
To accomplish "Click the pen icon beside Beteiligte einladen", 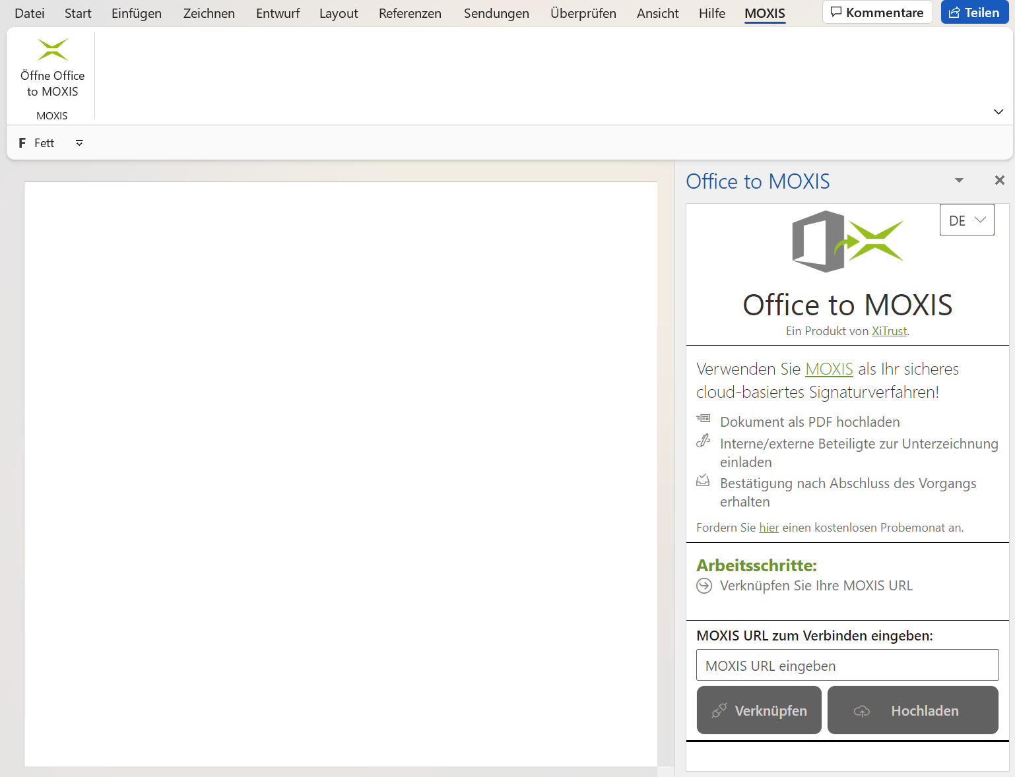I will 704,441.
